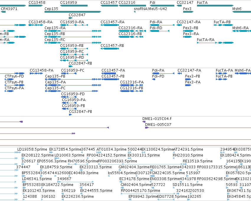
Task: Click the CG13457-RB transcript label
Action: coord(112,46)
